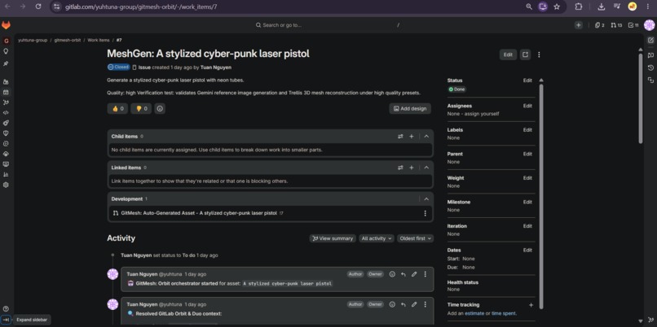
Task: Click edit pencil on first comment
Action: 414,274
